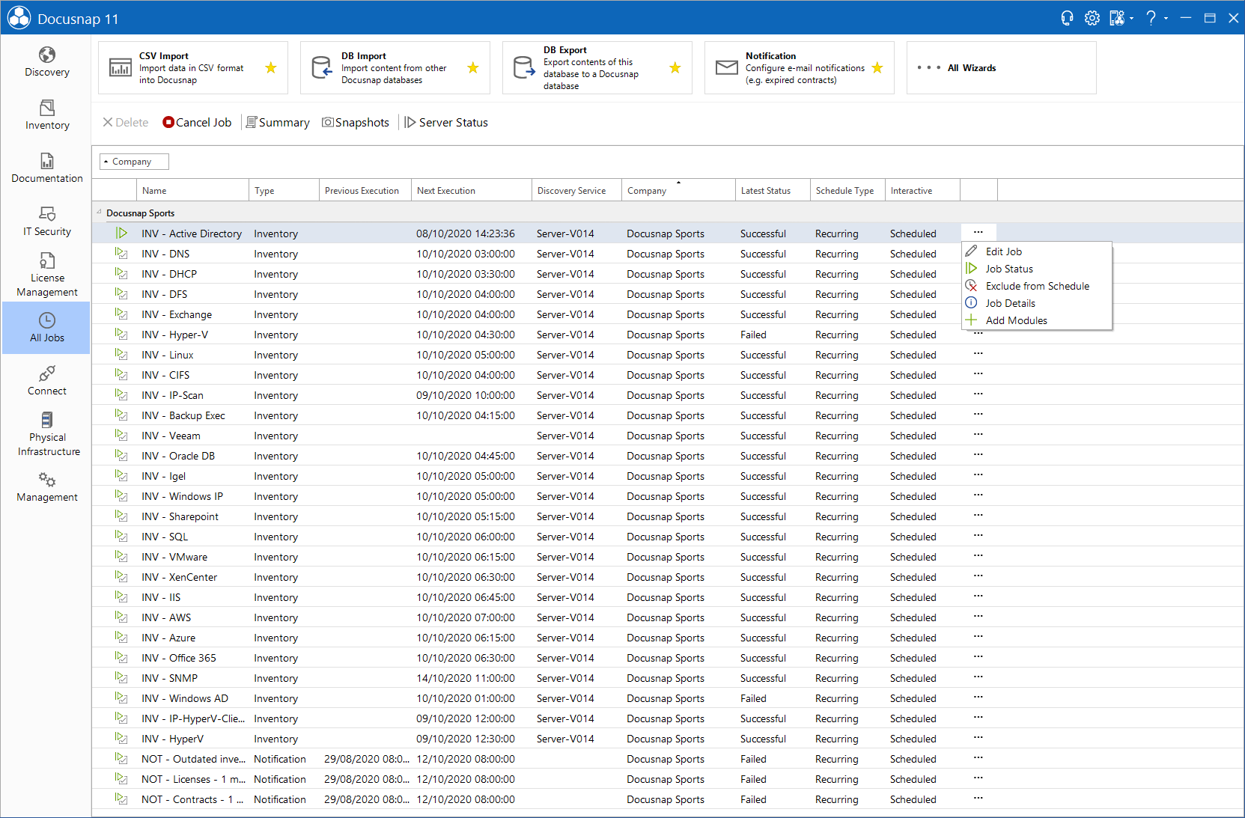Click the job icon of INV - Hyper-V
Image resolution: width=1245 pixels, height=818 pixels.
pos(121,335)
